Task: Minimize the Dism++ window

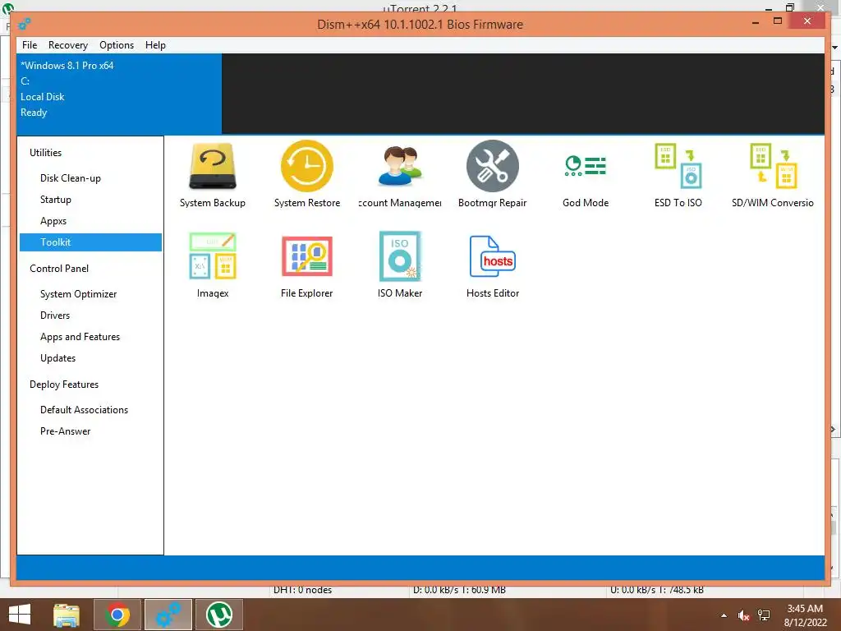Action: (756, 22)
